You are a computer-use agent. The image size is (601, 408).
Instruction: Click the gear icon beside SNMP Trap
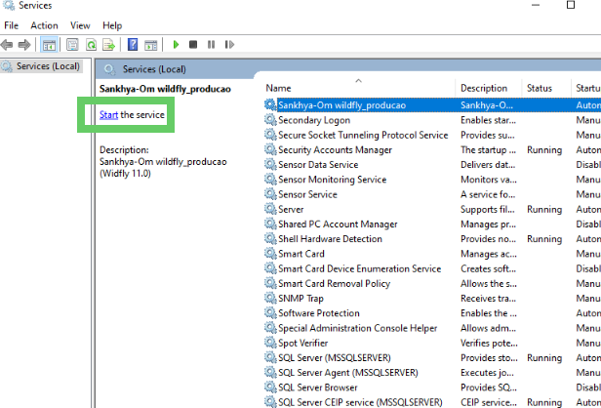[x=270, y=298]
